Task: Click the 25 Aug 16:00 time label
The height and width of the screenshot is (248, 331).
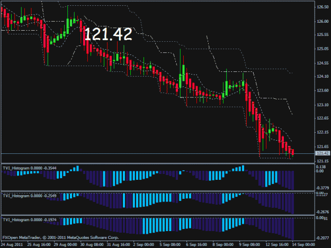Action: click(x=39, y=245)
